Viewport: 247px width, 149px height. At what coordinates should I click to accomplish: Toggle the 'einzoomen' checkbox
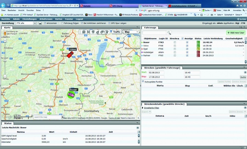click(x=45, y=23)
